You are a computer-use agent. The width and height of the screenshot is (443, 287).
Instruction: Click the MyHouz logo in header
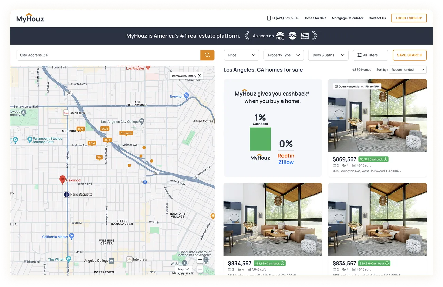(30, 18)
